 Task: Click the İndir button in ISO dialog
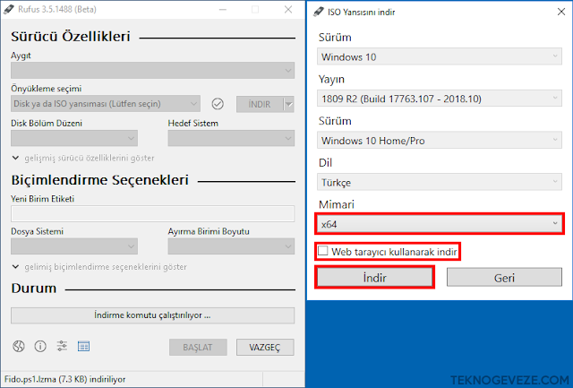click(x=374, y=278)
